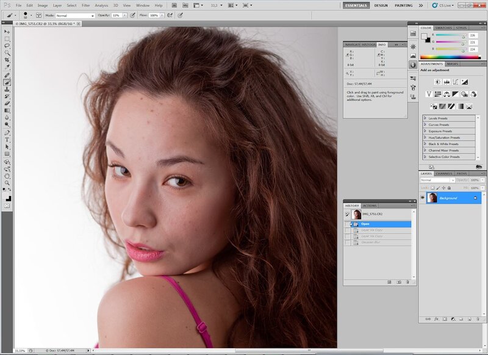
Task: Select the Rectangle shape tool
Action: click(x=7, y=154)
